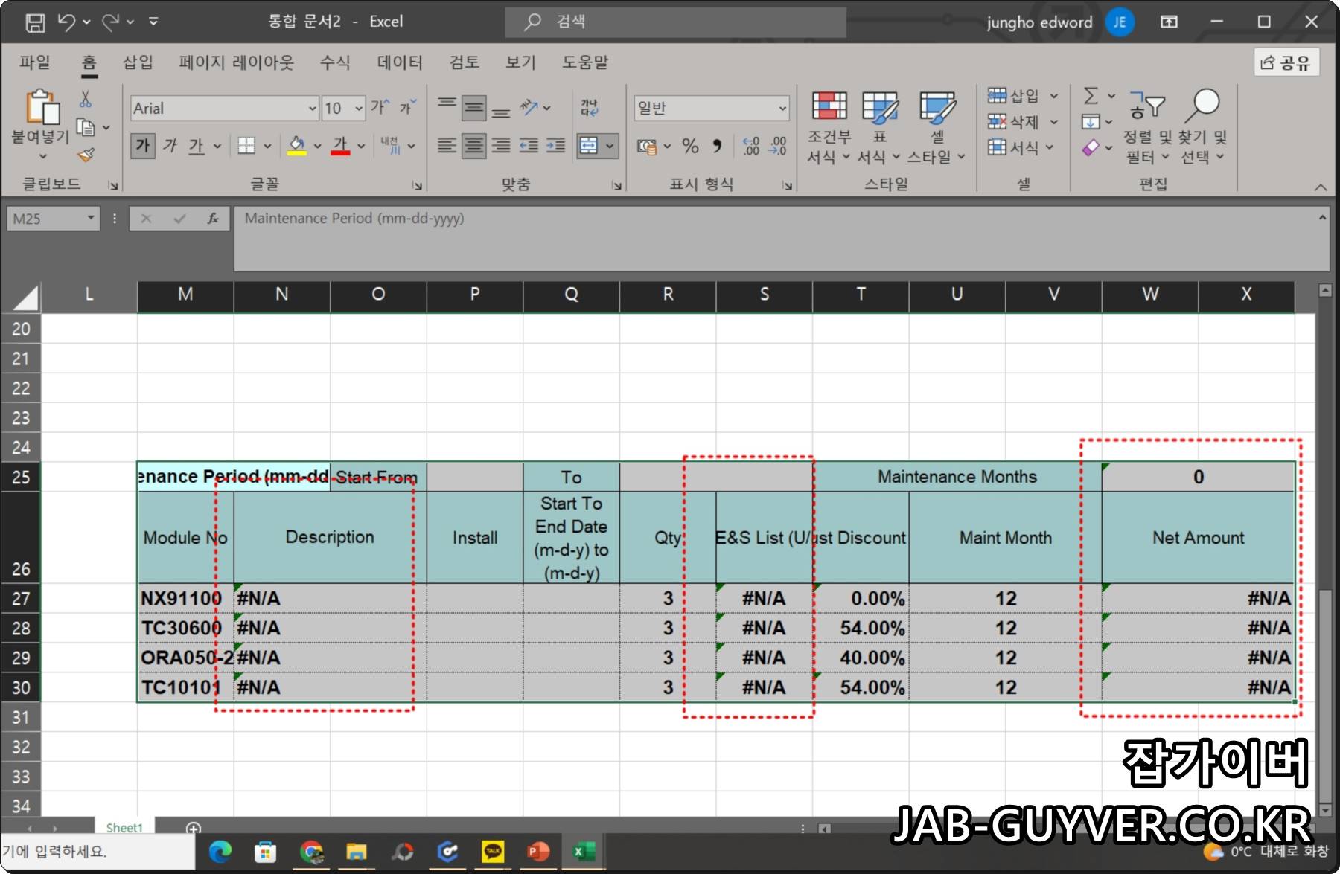1340x874 pixels.
Task: Open Find and Select magnifier
Action: click(1202, 126)
